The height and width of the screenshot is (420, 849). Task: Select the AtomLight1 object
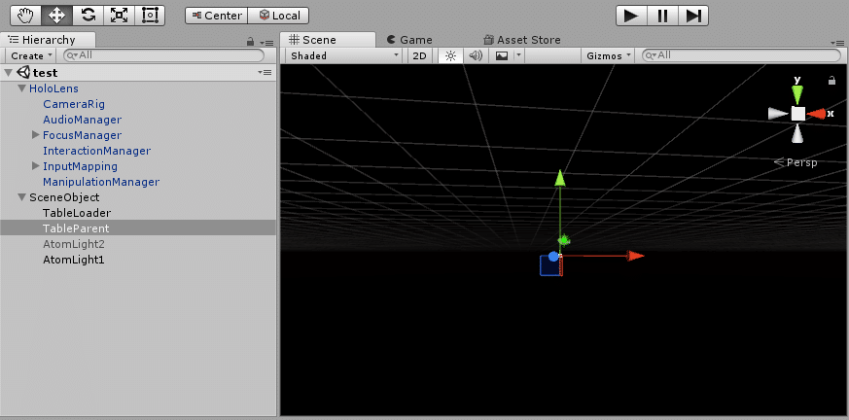click(x=74, y=260)
